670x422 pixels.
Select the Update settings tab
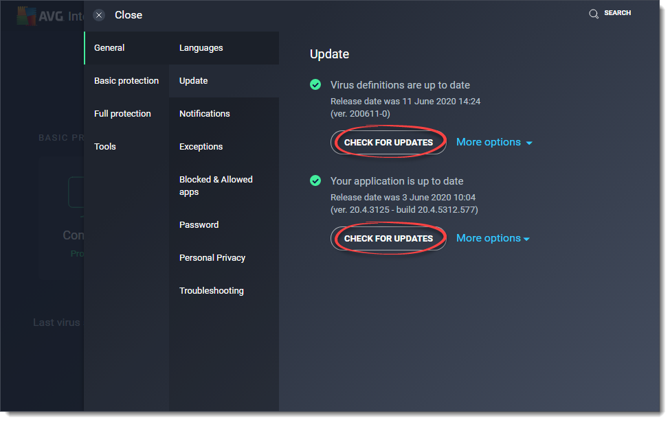point(193,80)
